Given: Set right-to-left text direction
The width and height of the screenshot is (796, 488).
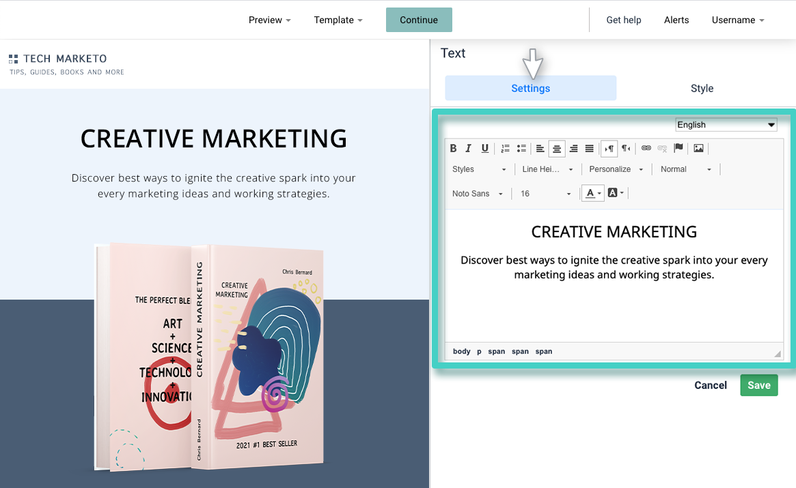Looking at the screenshot, I should click(x=626, y=148).
